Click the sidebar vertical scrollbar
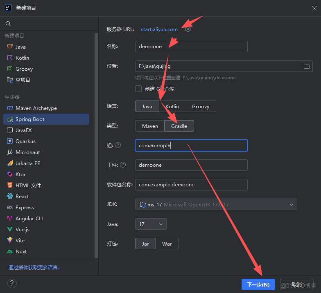Image resolution: width=321 pixels, height=293 pixels. click(96, 145)
